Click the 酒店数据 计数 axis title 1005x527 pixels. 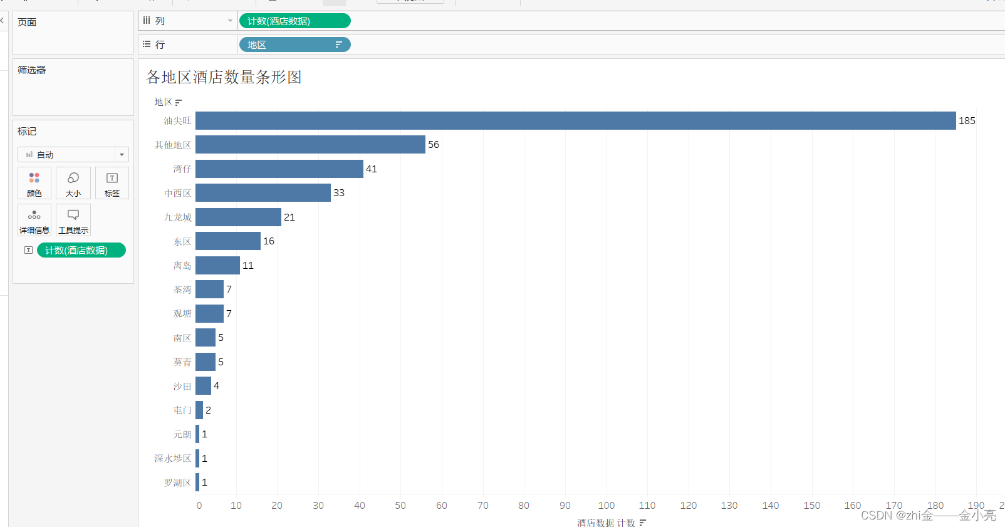coord(606,523)
